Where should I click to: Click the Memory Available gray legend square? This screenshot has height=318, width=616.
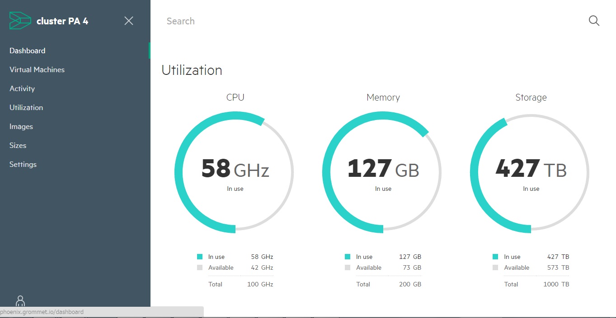[x=348, y=267]
